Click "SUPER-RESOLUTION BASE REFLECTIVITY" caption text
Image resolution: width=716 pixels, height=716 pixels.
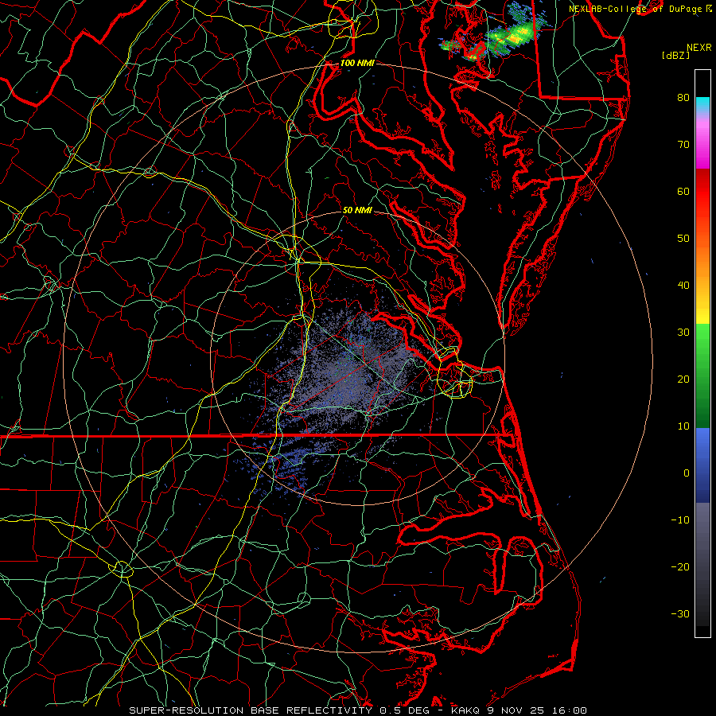(251, 710)
